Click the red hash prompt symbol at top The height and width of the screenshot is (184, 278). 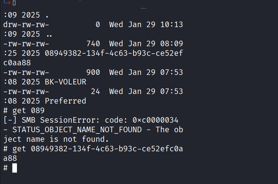coord(9,2)
